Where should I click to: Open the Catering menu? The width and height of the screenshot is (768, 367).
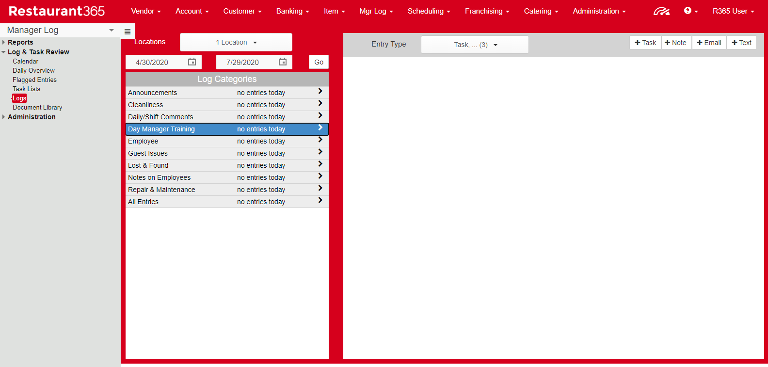click(541, 11)
